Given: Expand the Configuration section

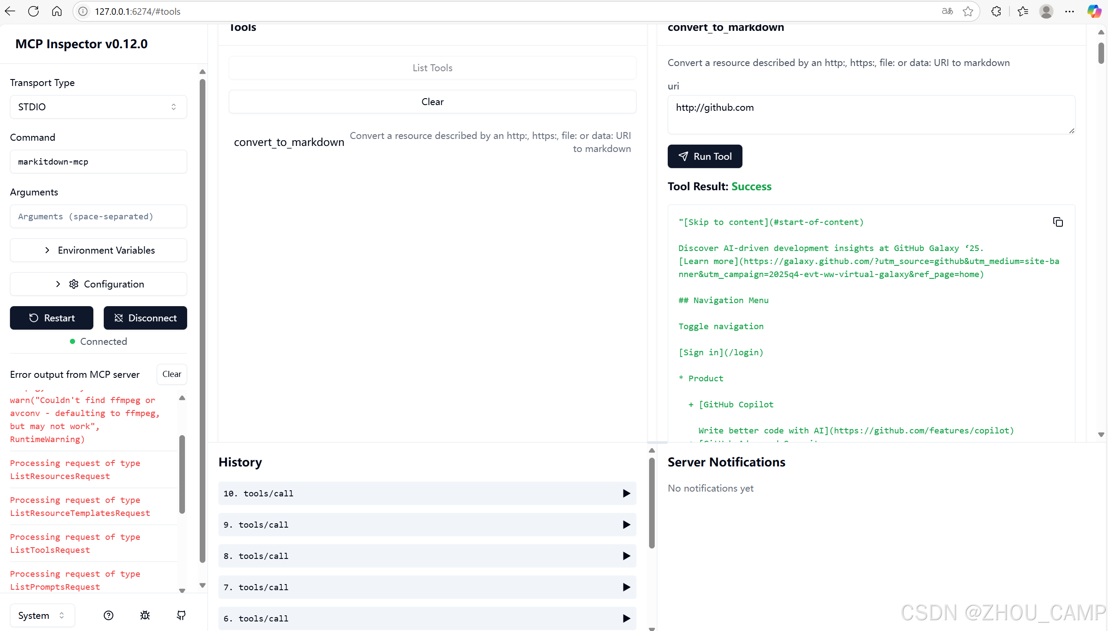Looking at the screenshot, I should pos(98,284).
